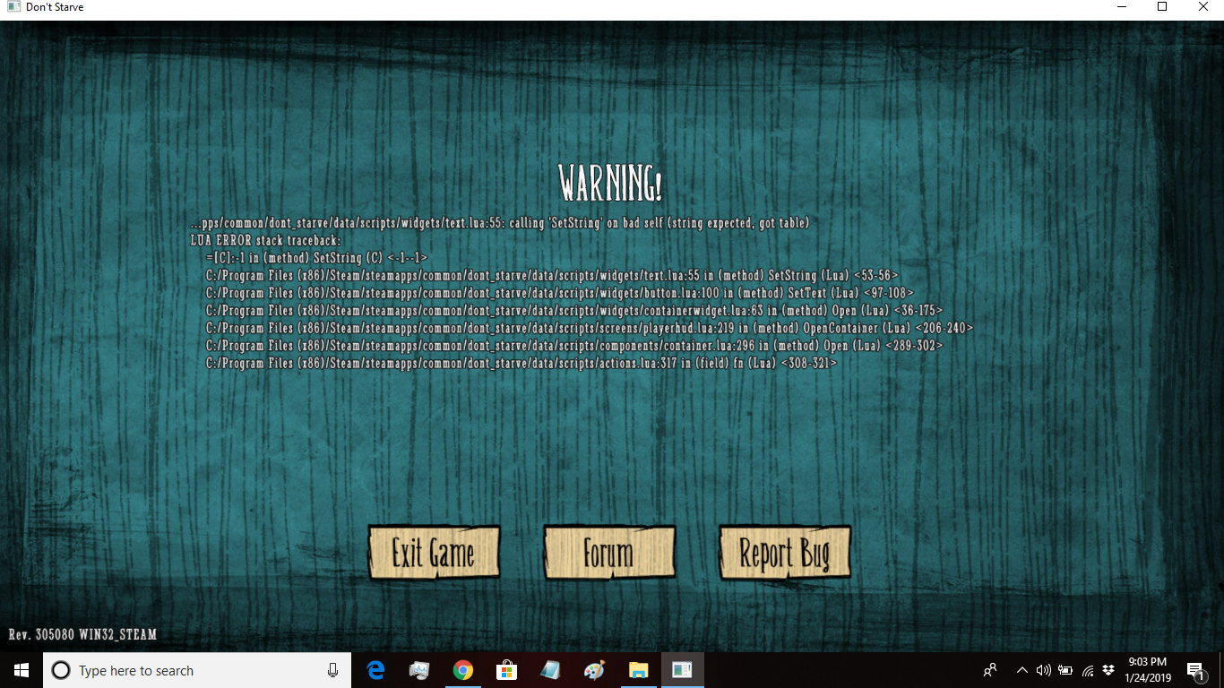Activate the Cortana microphone icon
Image resolution: width=1224 pixels, height=688 pixels.
coord(333,670)
